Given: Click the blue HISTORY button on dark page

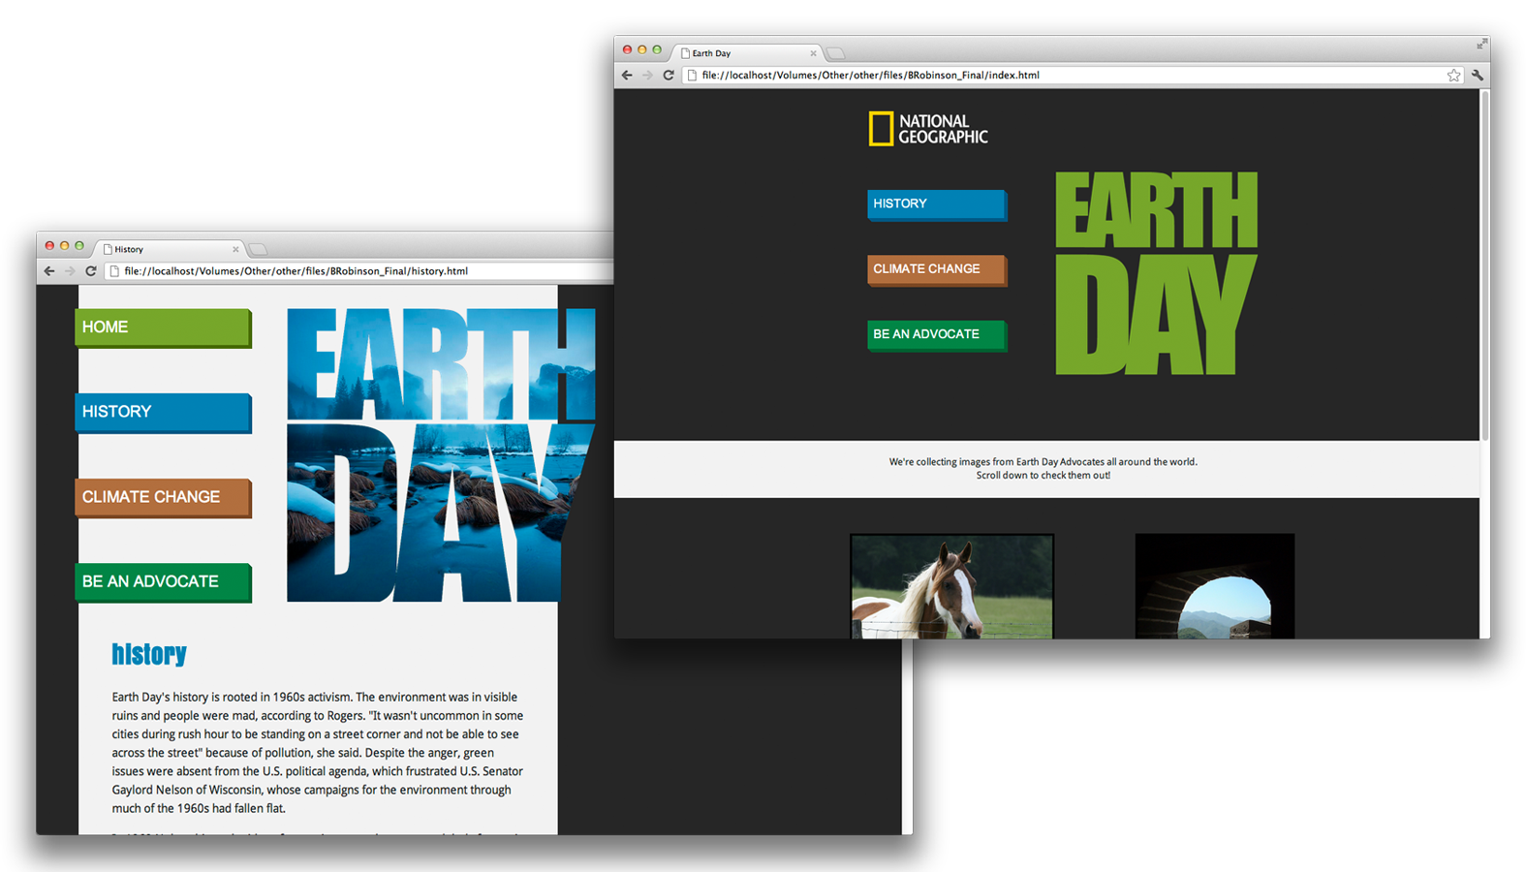Looking at the screenshot, I should click(x=936, y=204).
